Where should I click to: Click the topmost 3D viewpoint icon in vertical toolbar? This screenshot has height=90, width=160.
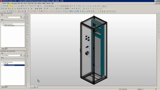27,14
